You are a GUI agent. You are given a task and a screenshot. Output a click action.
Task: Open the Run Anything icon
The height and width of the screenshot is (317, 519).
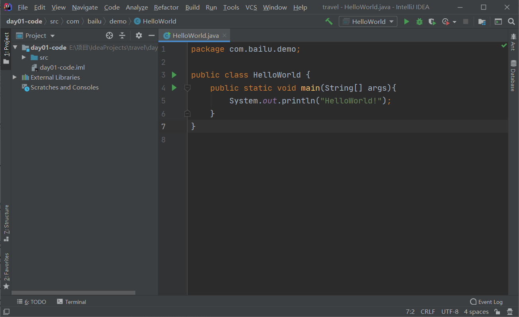click(x=498, y=21)
